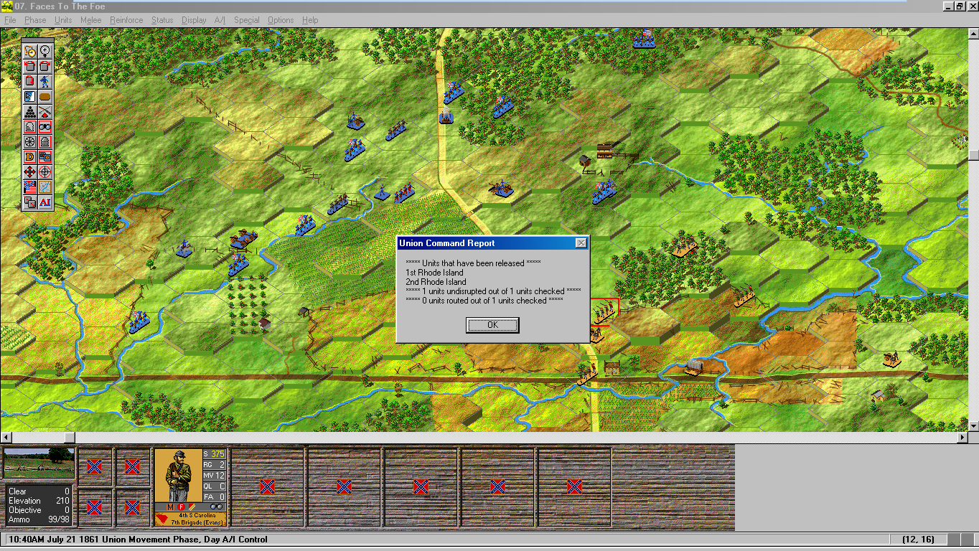Click the terrain photo thumbnail
Viewport: 979px width, 551px height.
pos(39,463)
